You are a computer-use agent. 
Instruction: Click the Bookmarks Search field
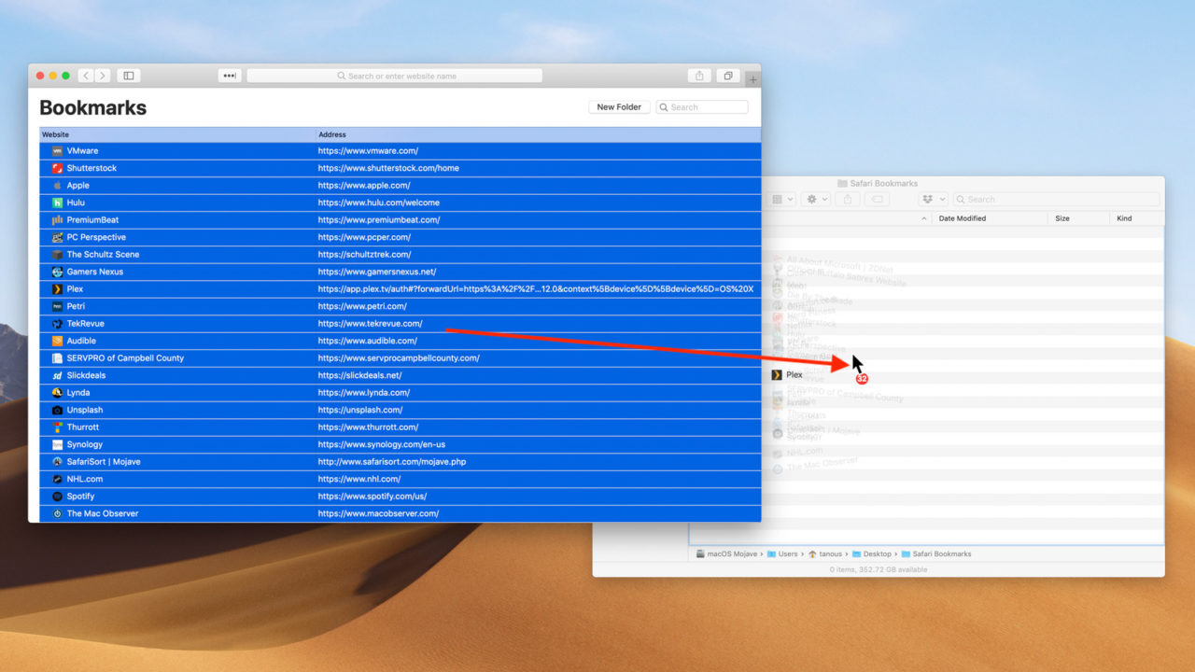pyautogui.click(x=702, y=107)
